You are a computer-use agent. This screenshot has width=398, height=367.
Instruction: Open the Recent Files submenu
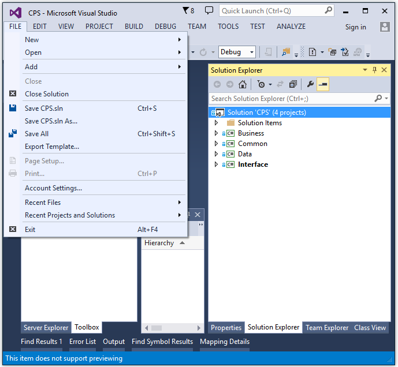103,203
